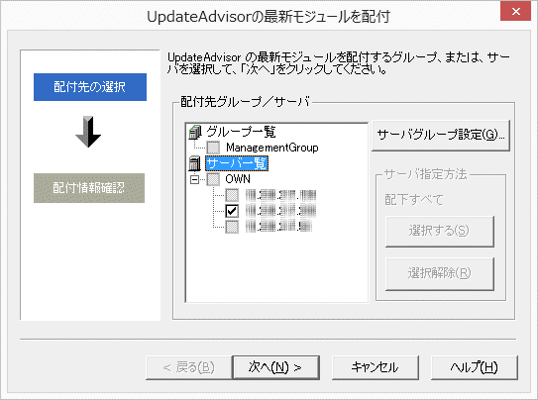This screenshot has width=538, height=400.
Task: Select the last blurred IP address row
Action: 278,227
